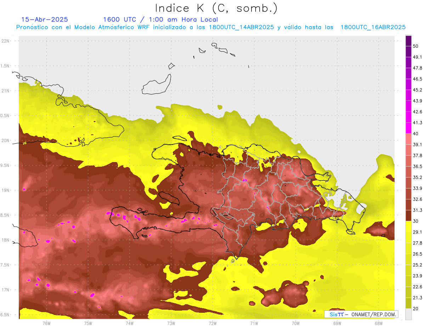This screenshot has width=425, height=328.
Task: Click the legend value 36.5
Action: click(418, 166)
